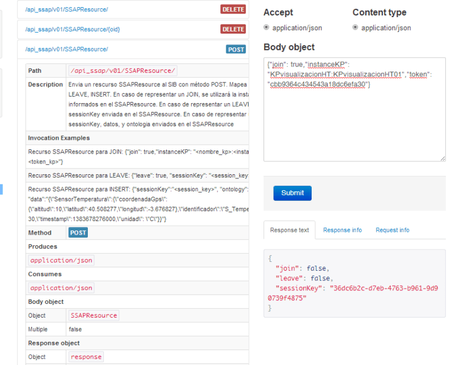Viewport: 463px width, 365px height.
Task: Click the POST badge in Method row
Action: 78,233
